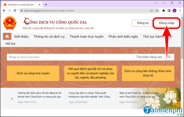Click the Home icon in navigation bar

click(7, 37)
